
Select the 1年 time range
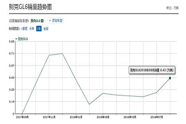pyautogui.click(x=39, y=29)
